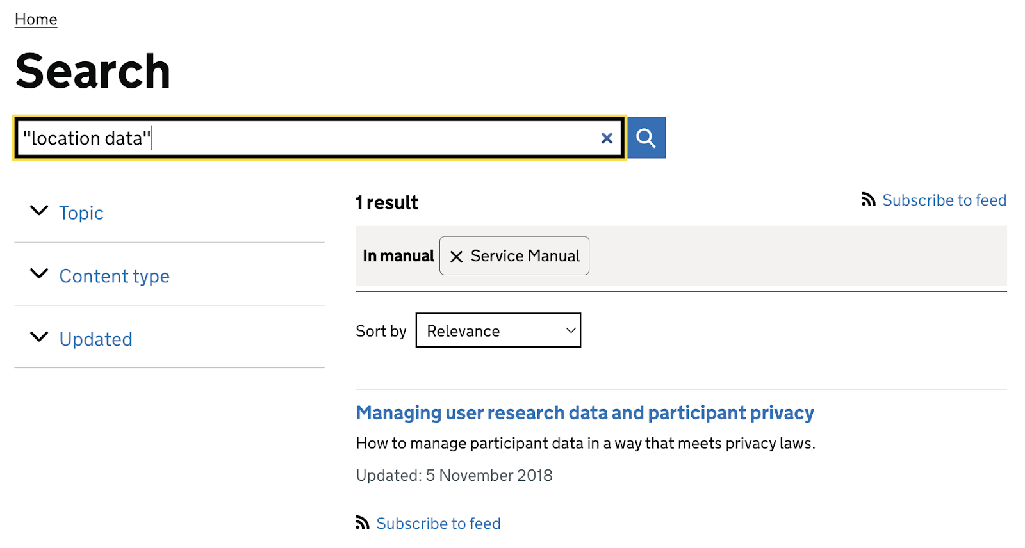This screenshot has height=548, width=1025.
Task: Open Managing user research data and participant privacy
Action: 584,413
